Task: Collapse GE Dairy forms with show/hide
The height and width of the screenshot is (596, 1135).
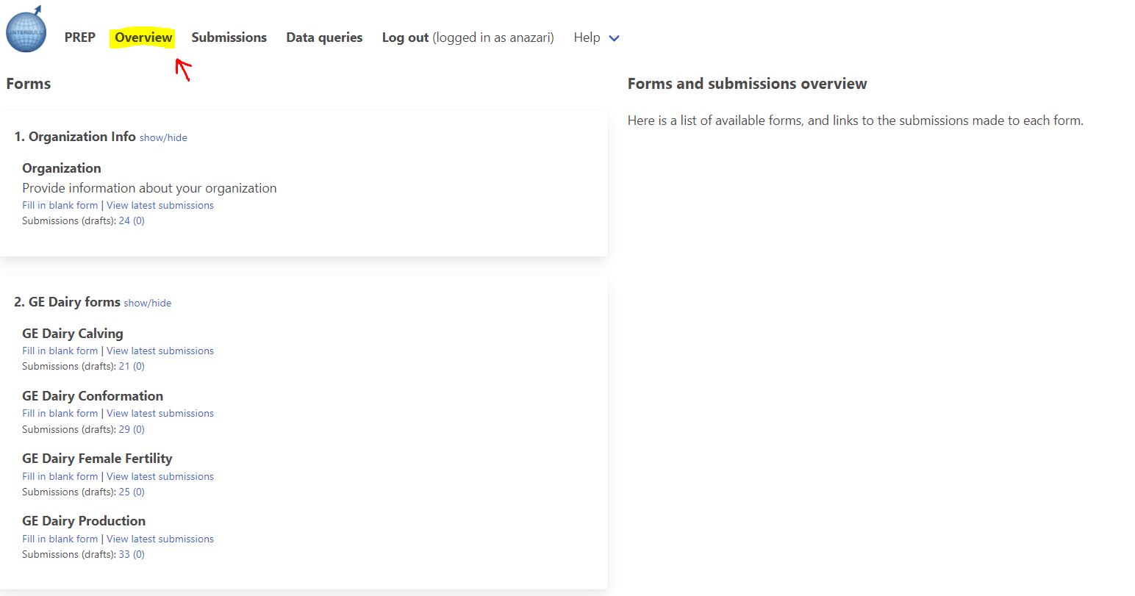Action: 147,303
